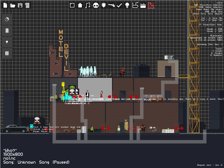Click the trash can delete button
The width and height of the screenshot is (224, 168).
[7, 31]
